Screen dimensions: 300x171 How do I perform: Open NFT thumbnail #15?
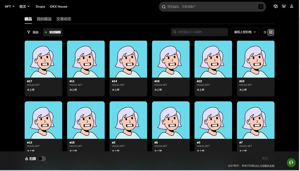click(x=86, y=120)
